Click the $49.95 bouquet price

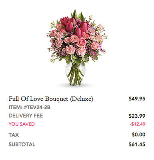[137, 99]
